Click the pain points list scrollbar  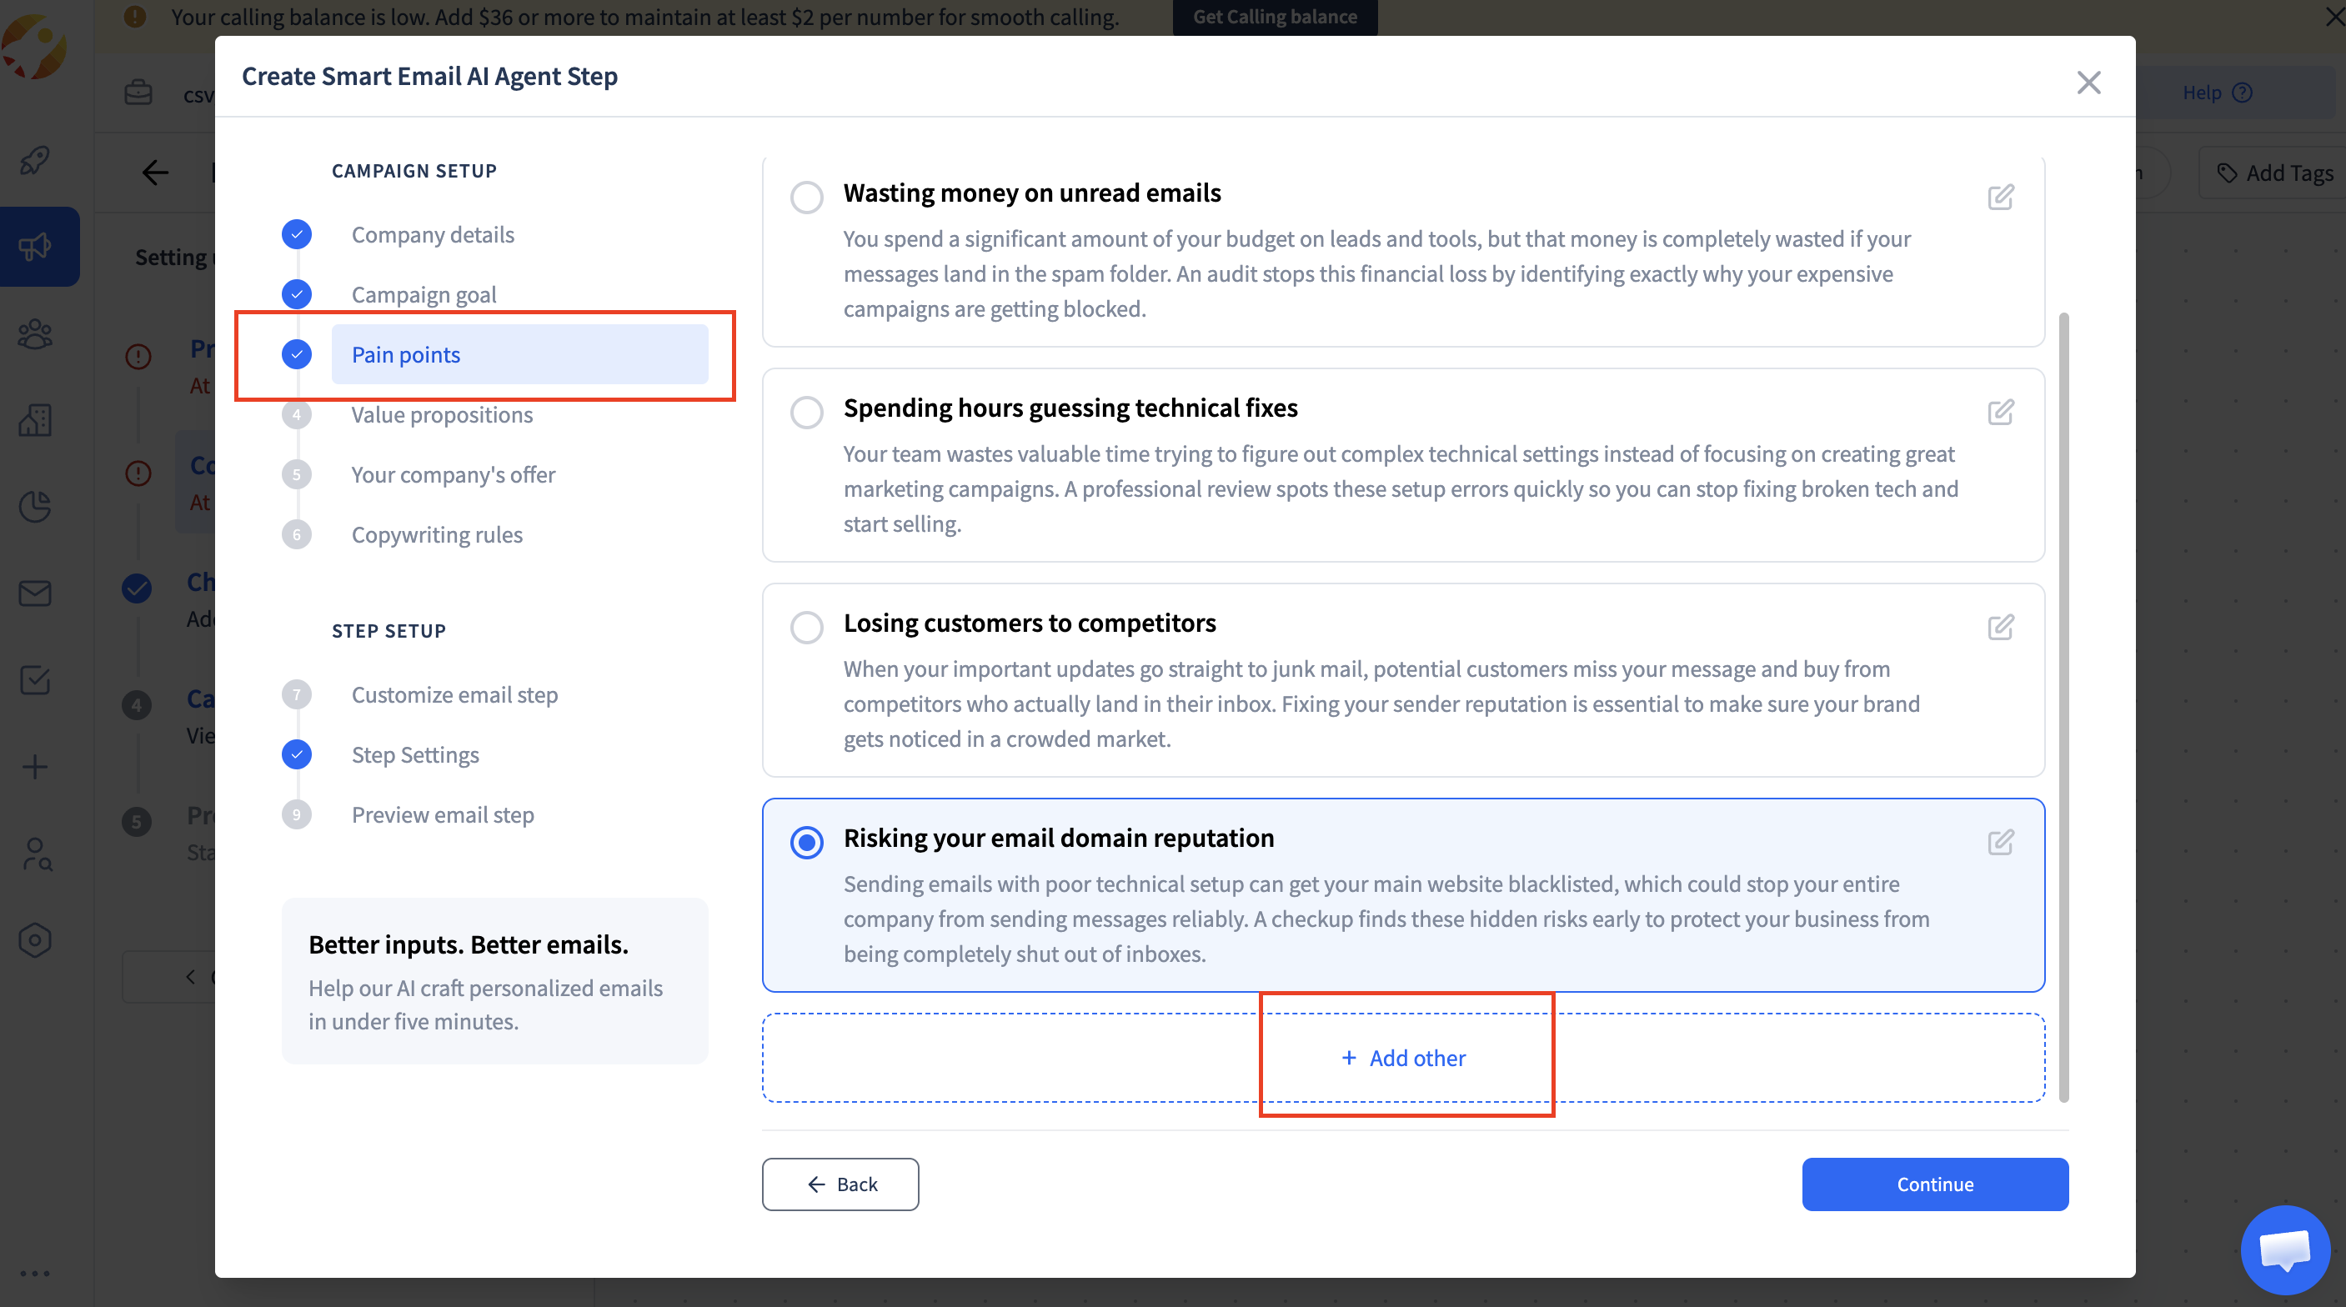(x=2063, y=707)
